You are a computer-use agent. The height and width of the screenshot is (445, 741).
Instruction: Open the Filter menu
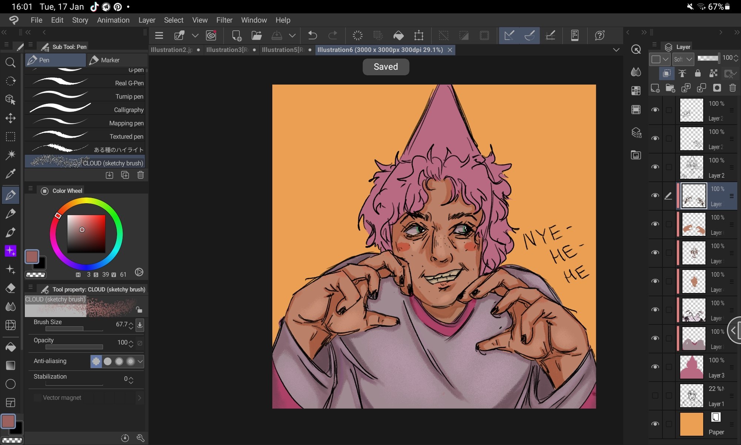[224, 20]
